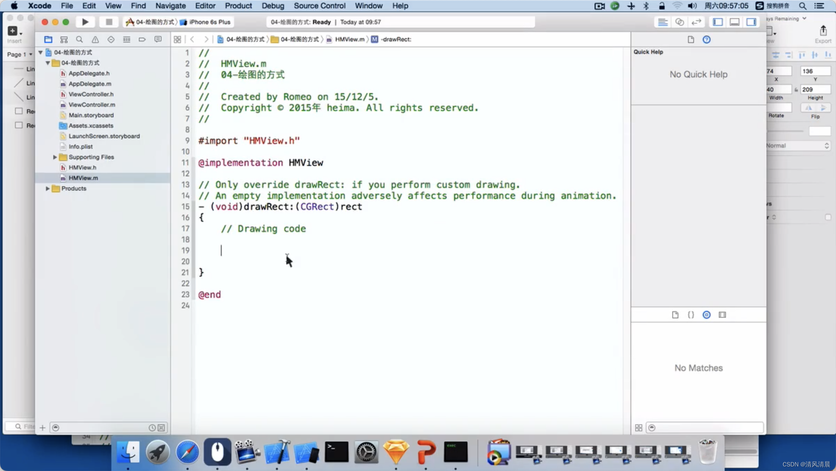Open Spotlight search in menu bar
This screenshot has width=836, height=471.
coord(803,6)
